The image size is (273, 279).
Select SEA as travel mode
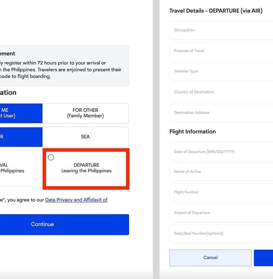pos(86,137)
